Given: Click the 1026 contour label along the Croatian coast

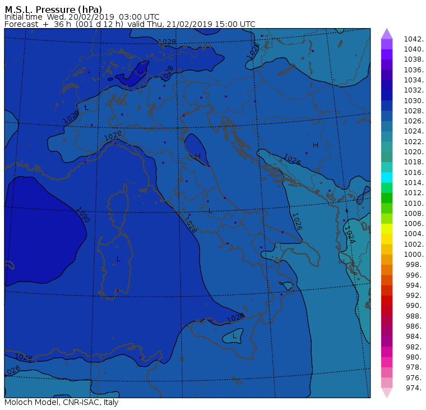Looking at the screenshot, I should click(x=292, y=159).
